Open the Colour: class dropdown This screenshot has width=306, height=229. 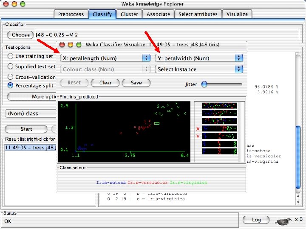click(x=105, y=69)
